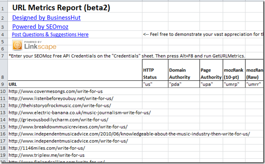
Task: Select row header 16
Action: pos(4,134)
